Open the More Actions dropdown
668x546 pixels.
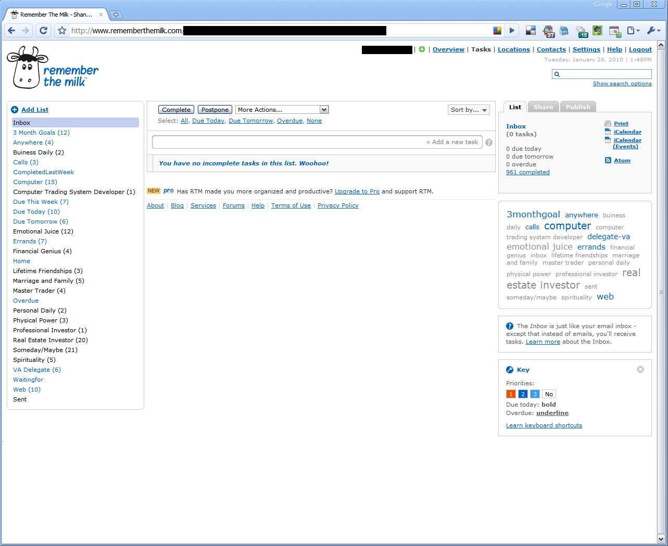[x=282, y=110]
